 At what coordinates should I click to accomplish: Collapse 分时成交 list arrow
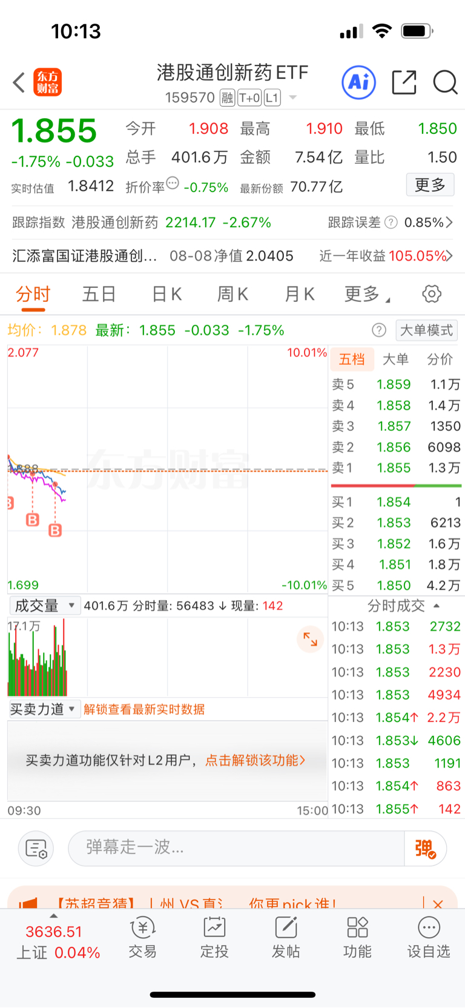437,606
